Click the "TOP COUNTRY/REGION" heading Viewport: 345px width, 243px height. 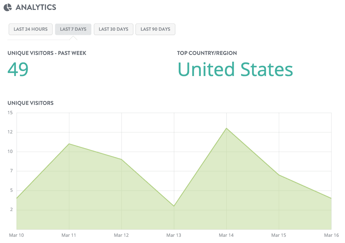tap(207, 53)
